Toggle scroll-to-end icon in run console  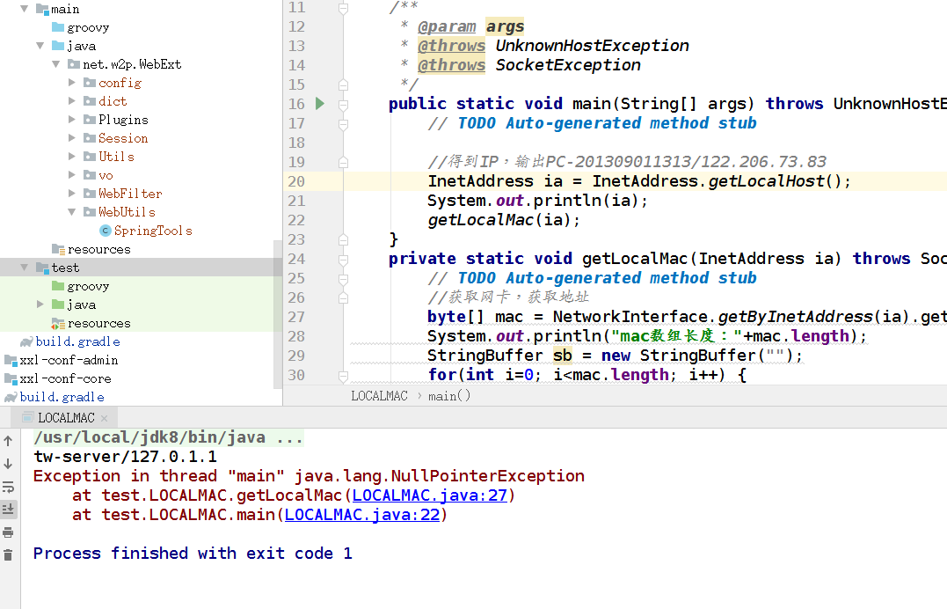coord(8,510)
